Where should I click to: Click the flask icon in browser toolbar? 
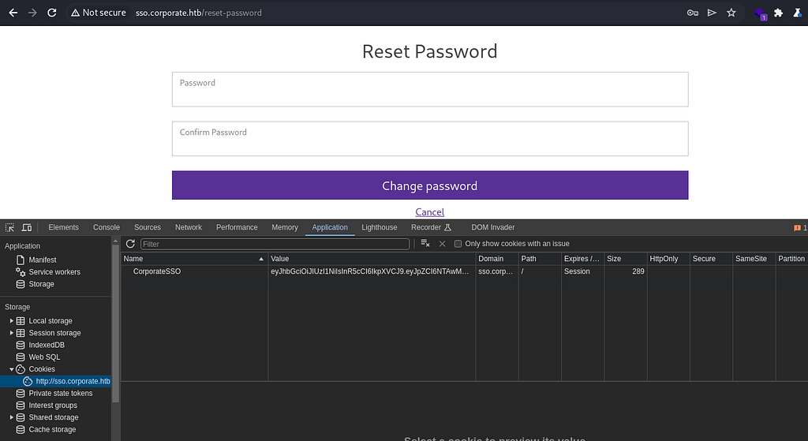pyautogui.click(x=798, y=13)
